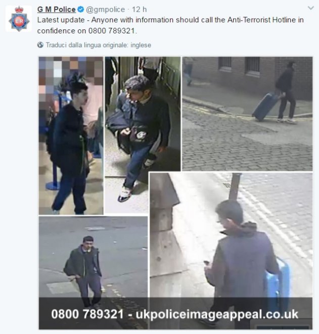319x334 pixels.
Task: Expand the tweet options chevron
Action: click(311, 8)
